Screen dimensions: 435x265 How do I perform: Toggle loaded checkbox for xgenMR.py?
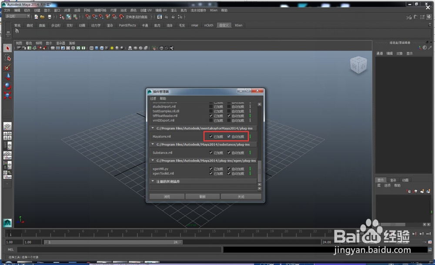(211, 169)
